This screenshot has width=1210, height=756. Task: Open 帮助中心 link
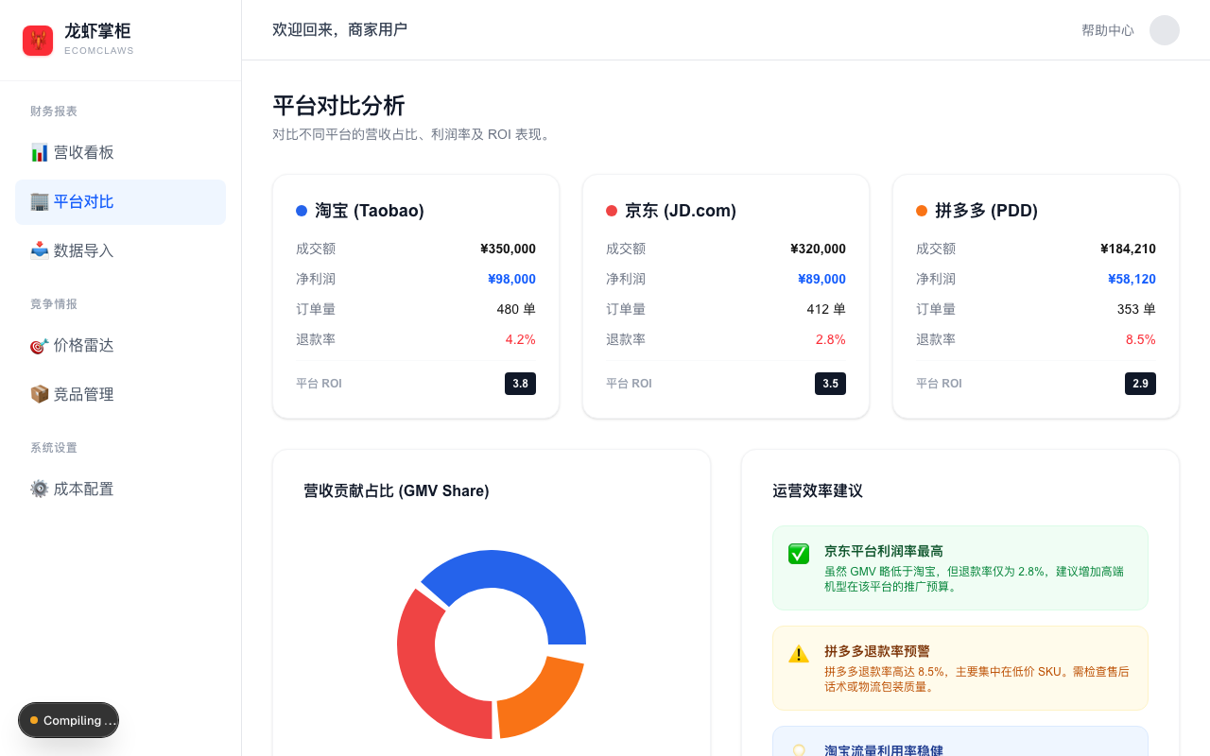1107,29
